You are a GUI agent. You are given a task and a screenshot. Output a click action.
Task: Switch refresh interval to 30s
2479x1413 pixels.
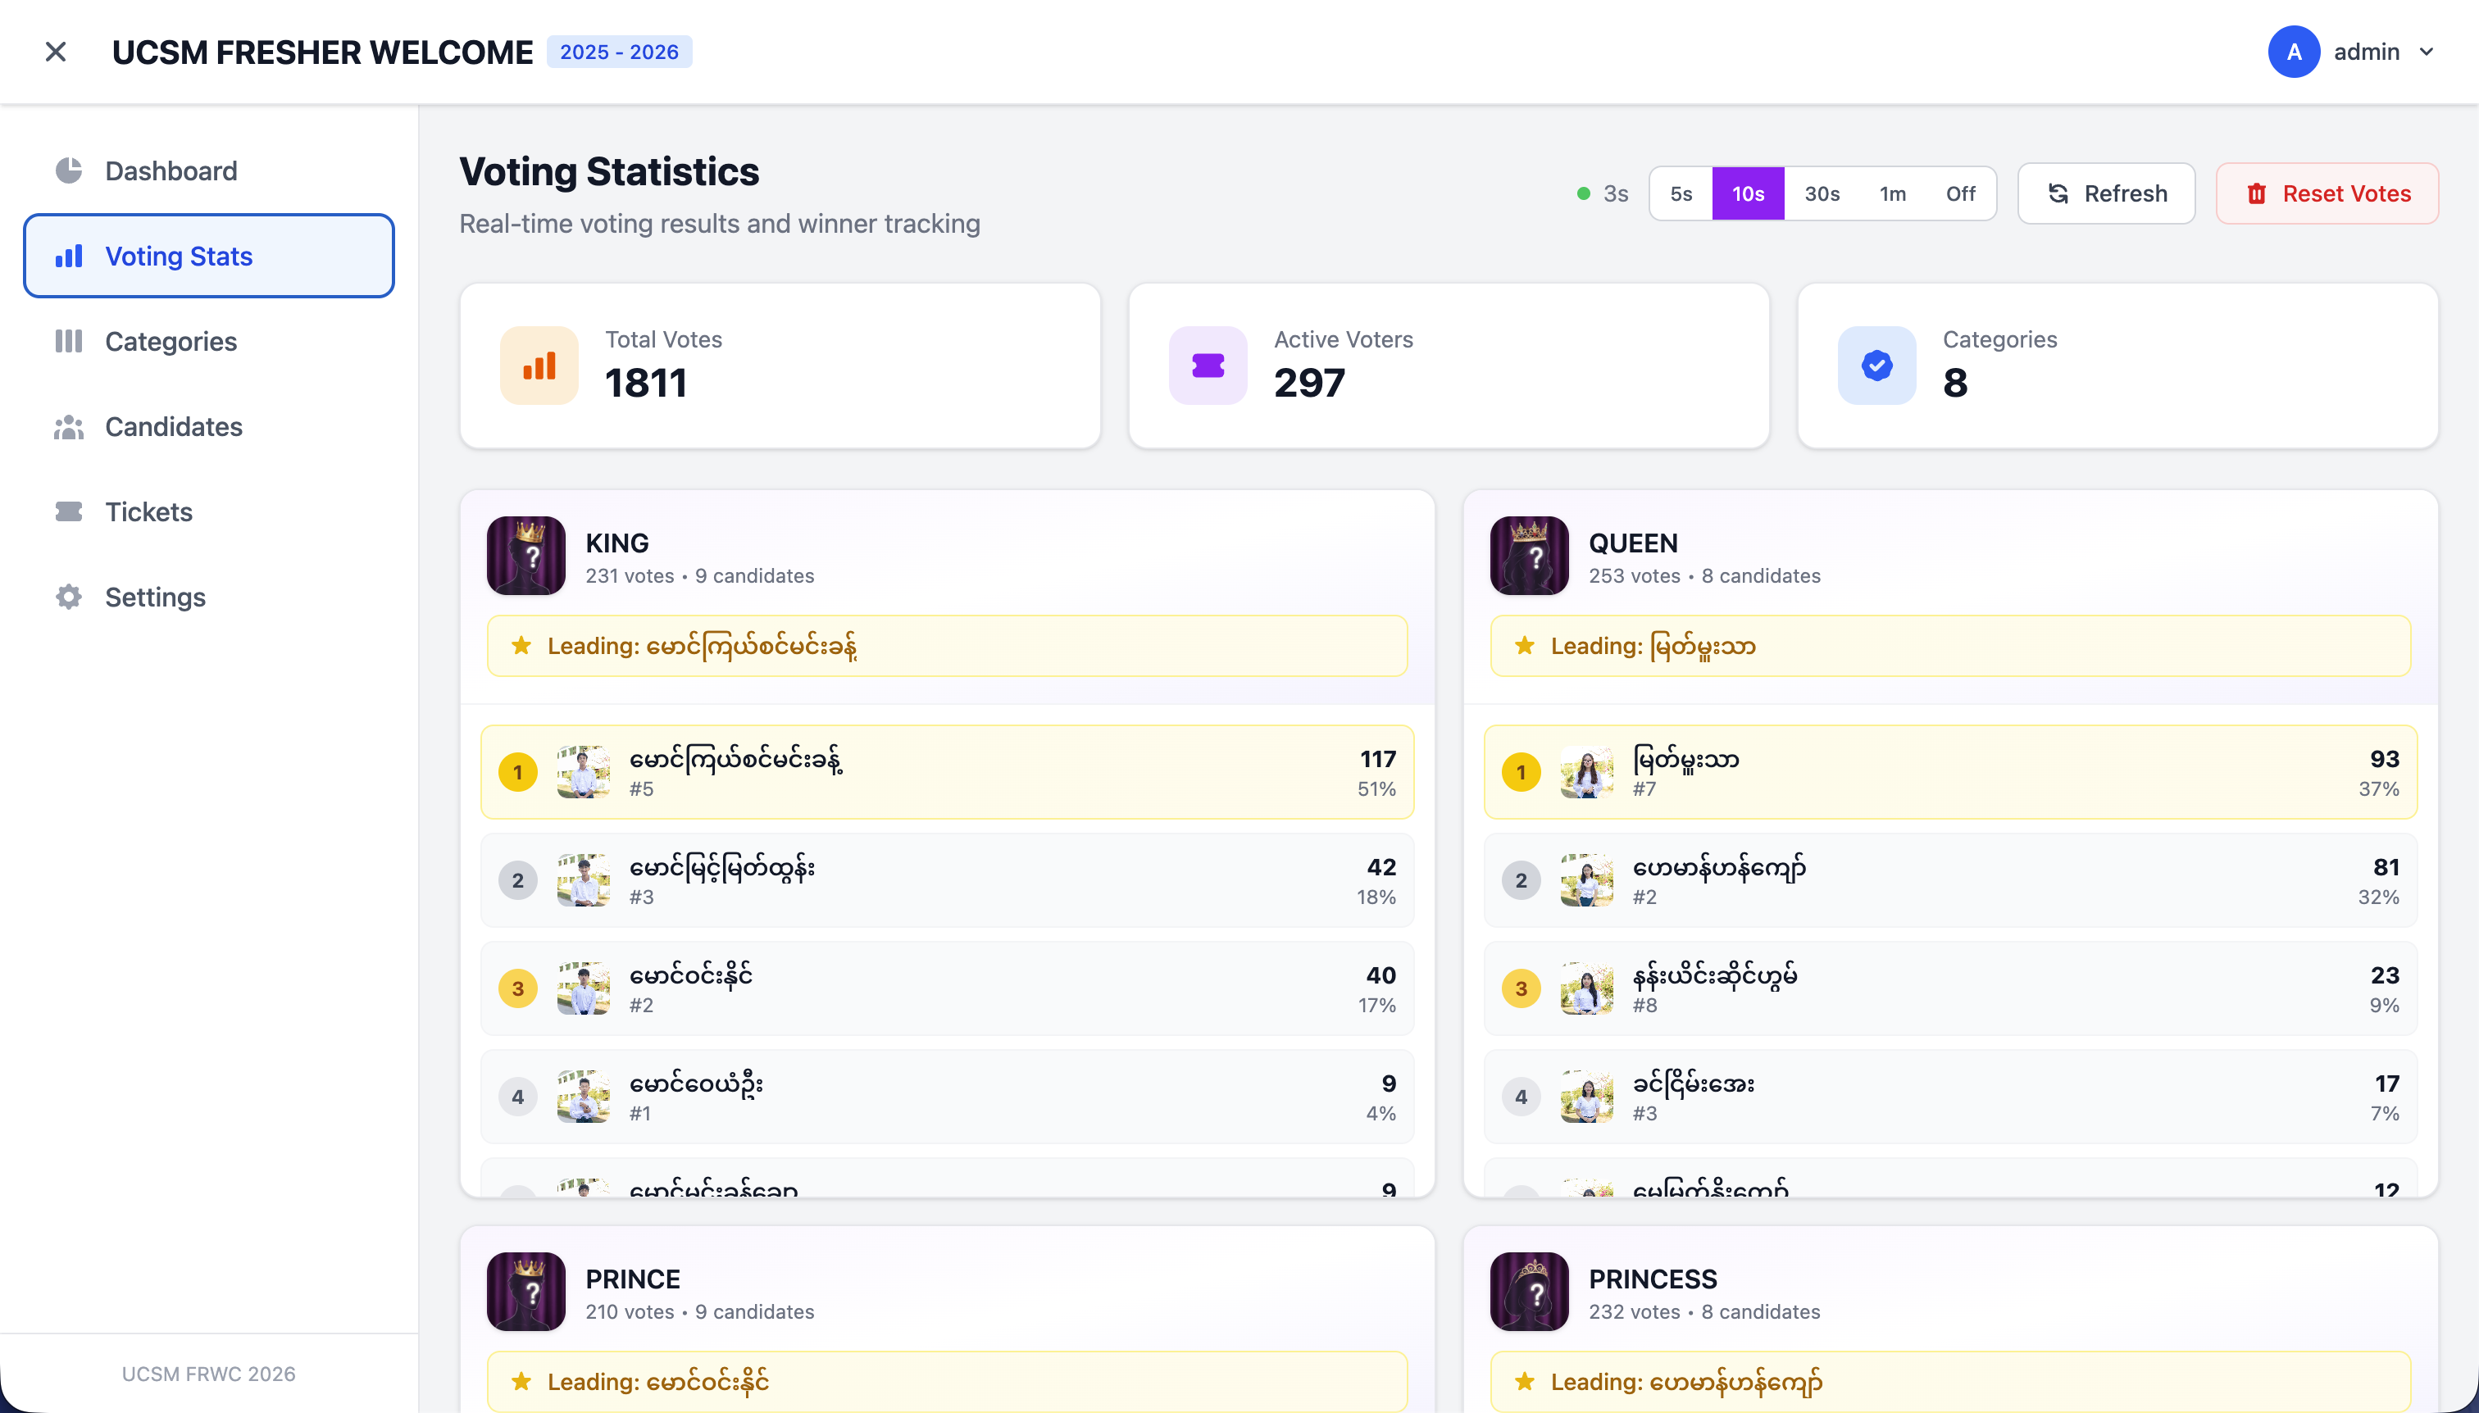(1822, 193)
